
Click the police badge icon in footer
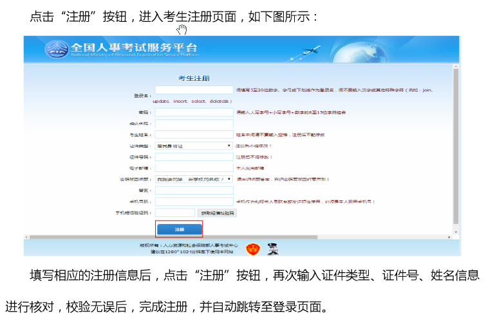[x=254, y=247]
